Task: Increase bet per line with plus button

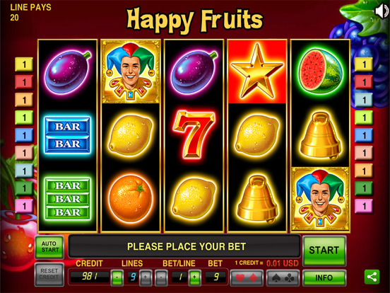Action: pos(194,277)
